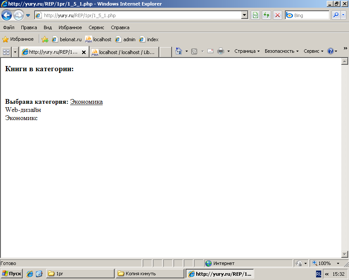Stop loading with the red X icon
Image resolution: width=349 pixels, height=280 pixels.
[277, 15]
